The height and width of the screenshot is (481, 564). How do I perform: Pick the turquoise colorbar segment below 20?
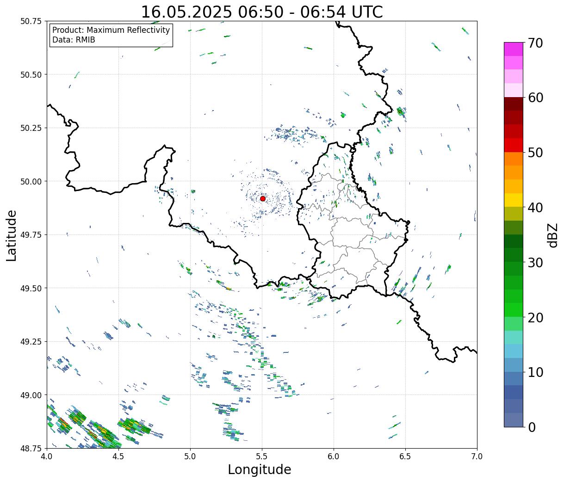(514, 337)
